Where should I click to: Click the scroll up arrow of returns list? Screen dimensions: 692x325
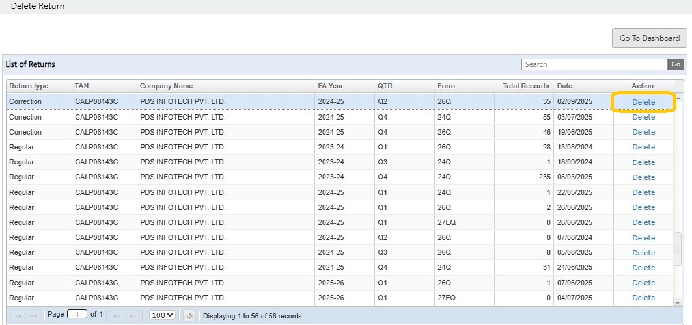click(678, 98)
